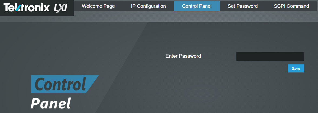Click the Tektronix LXI header logo
318x113 pixels.
coord(36,8)
